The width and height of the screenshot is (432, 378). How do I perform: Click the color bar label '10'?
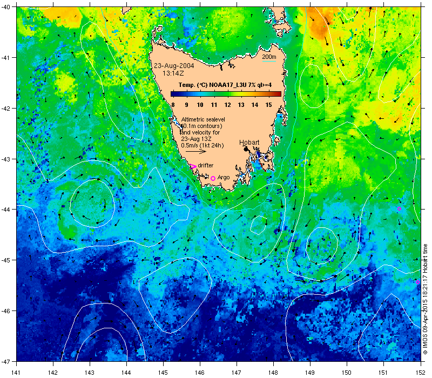pos(200,105)
